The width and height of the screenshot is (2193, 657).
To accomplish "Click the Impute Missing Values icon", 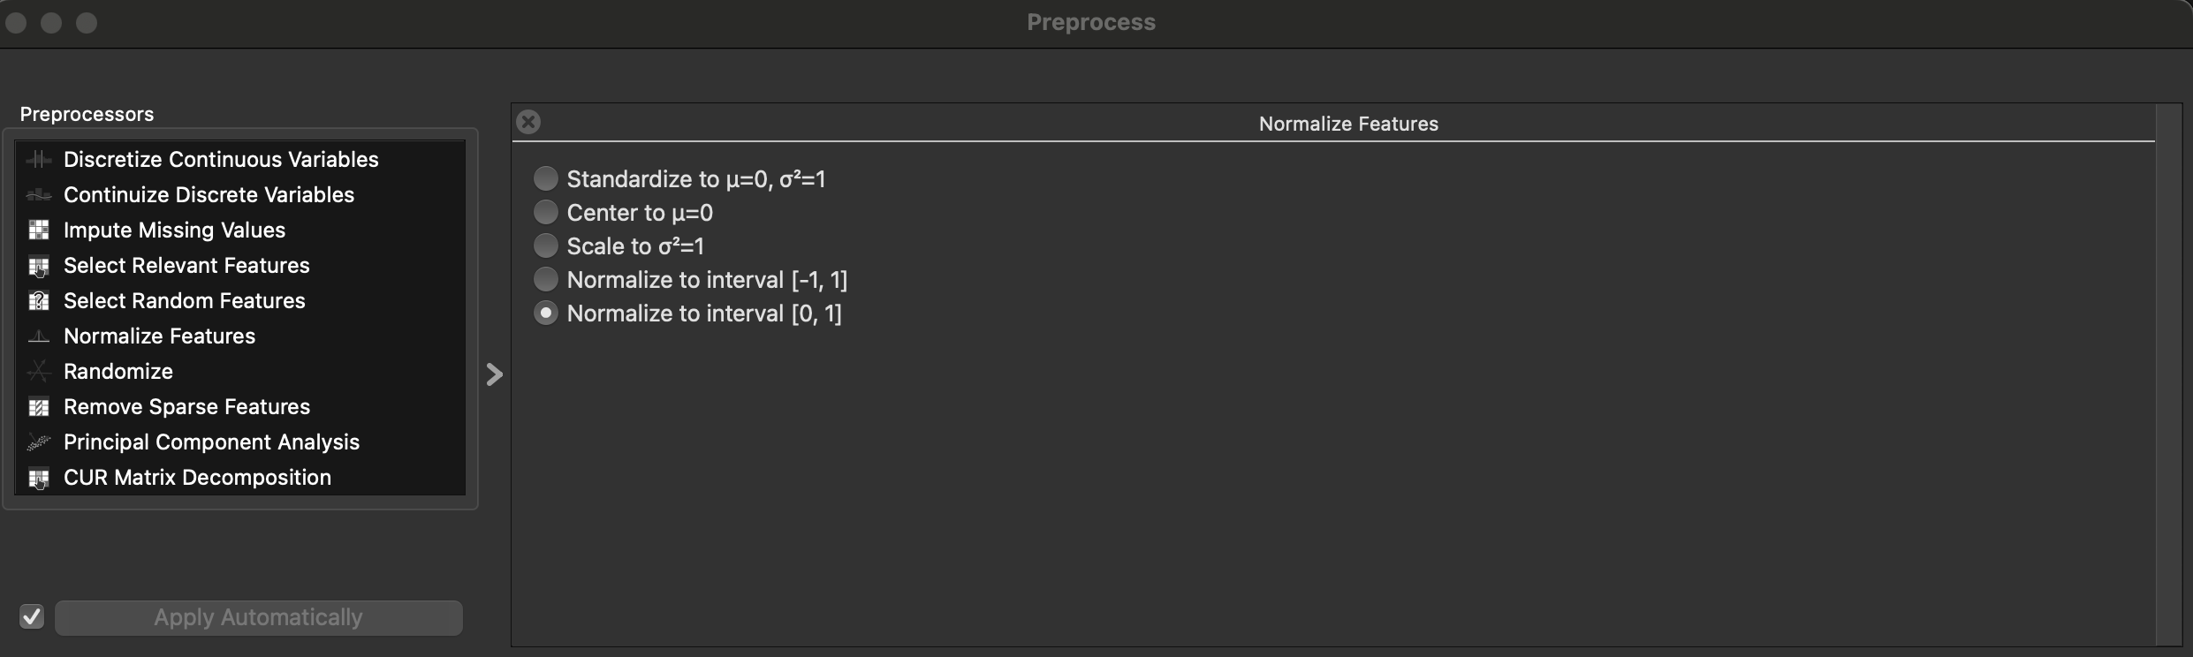I will click(39, 230).
